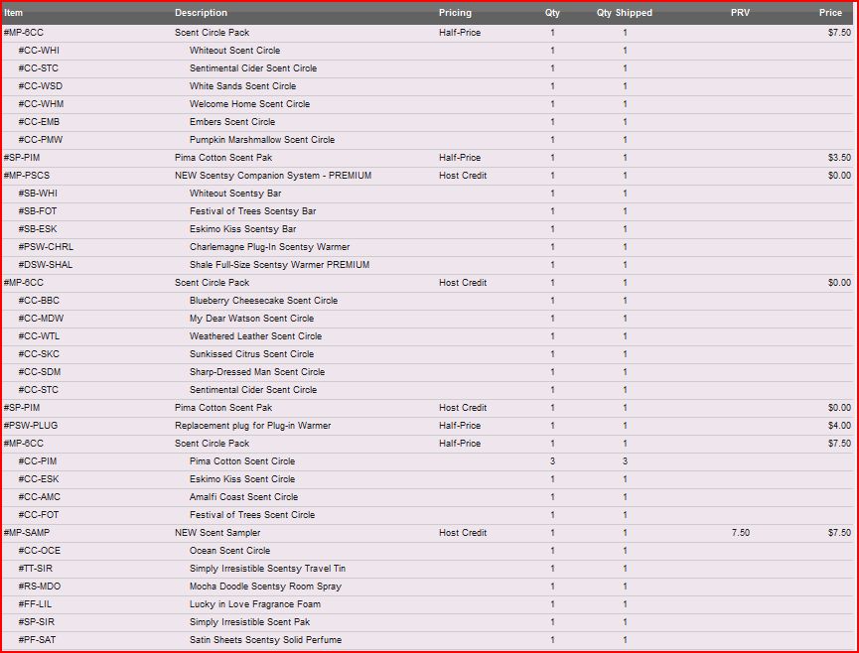This screenshot has height=653, width=859.
Task: Select Replacement plug for Plug-in Warmer
Action: pos(253,426)
